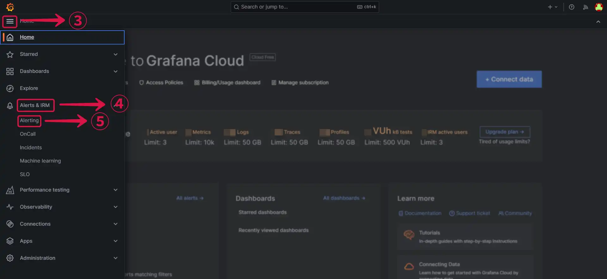Click the plus add new icon
Screen dimensions: 607x279
click(550, 7)
